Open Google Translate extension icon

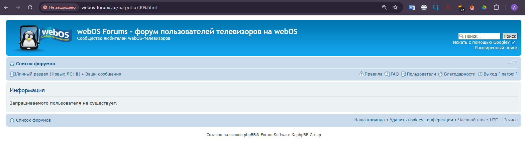point(412,7)
